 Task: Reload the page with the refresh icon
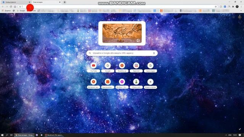11,6
